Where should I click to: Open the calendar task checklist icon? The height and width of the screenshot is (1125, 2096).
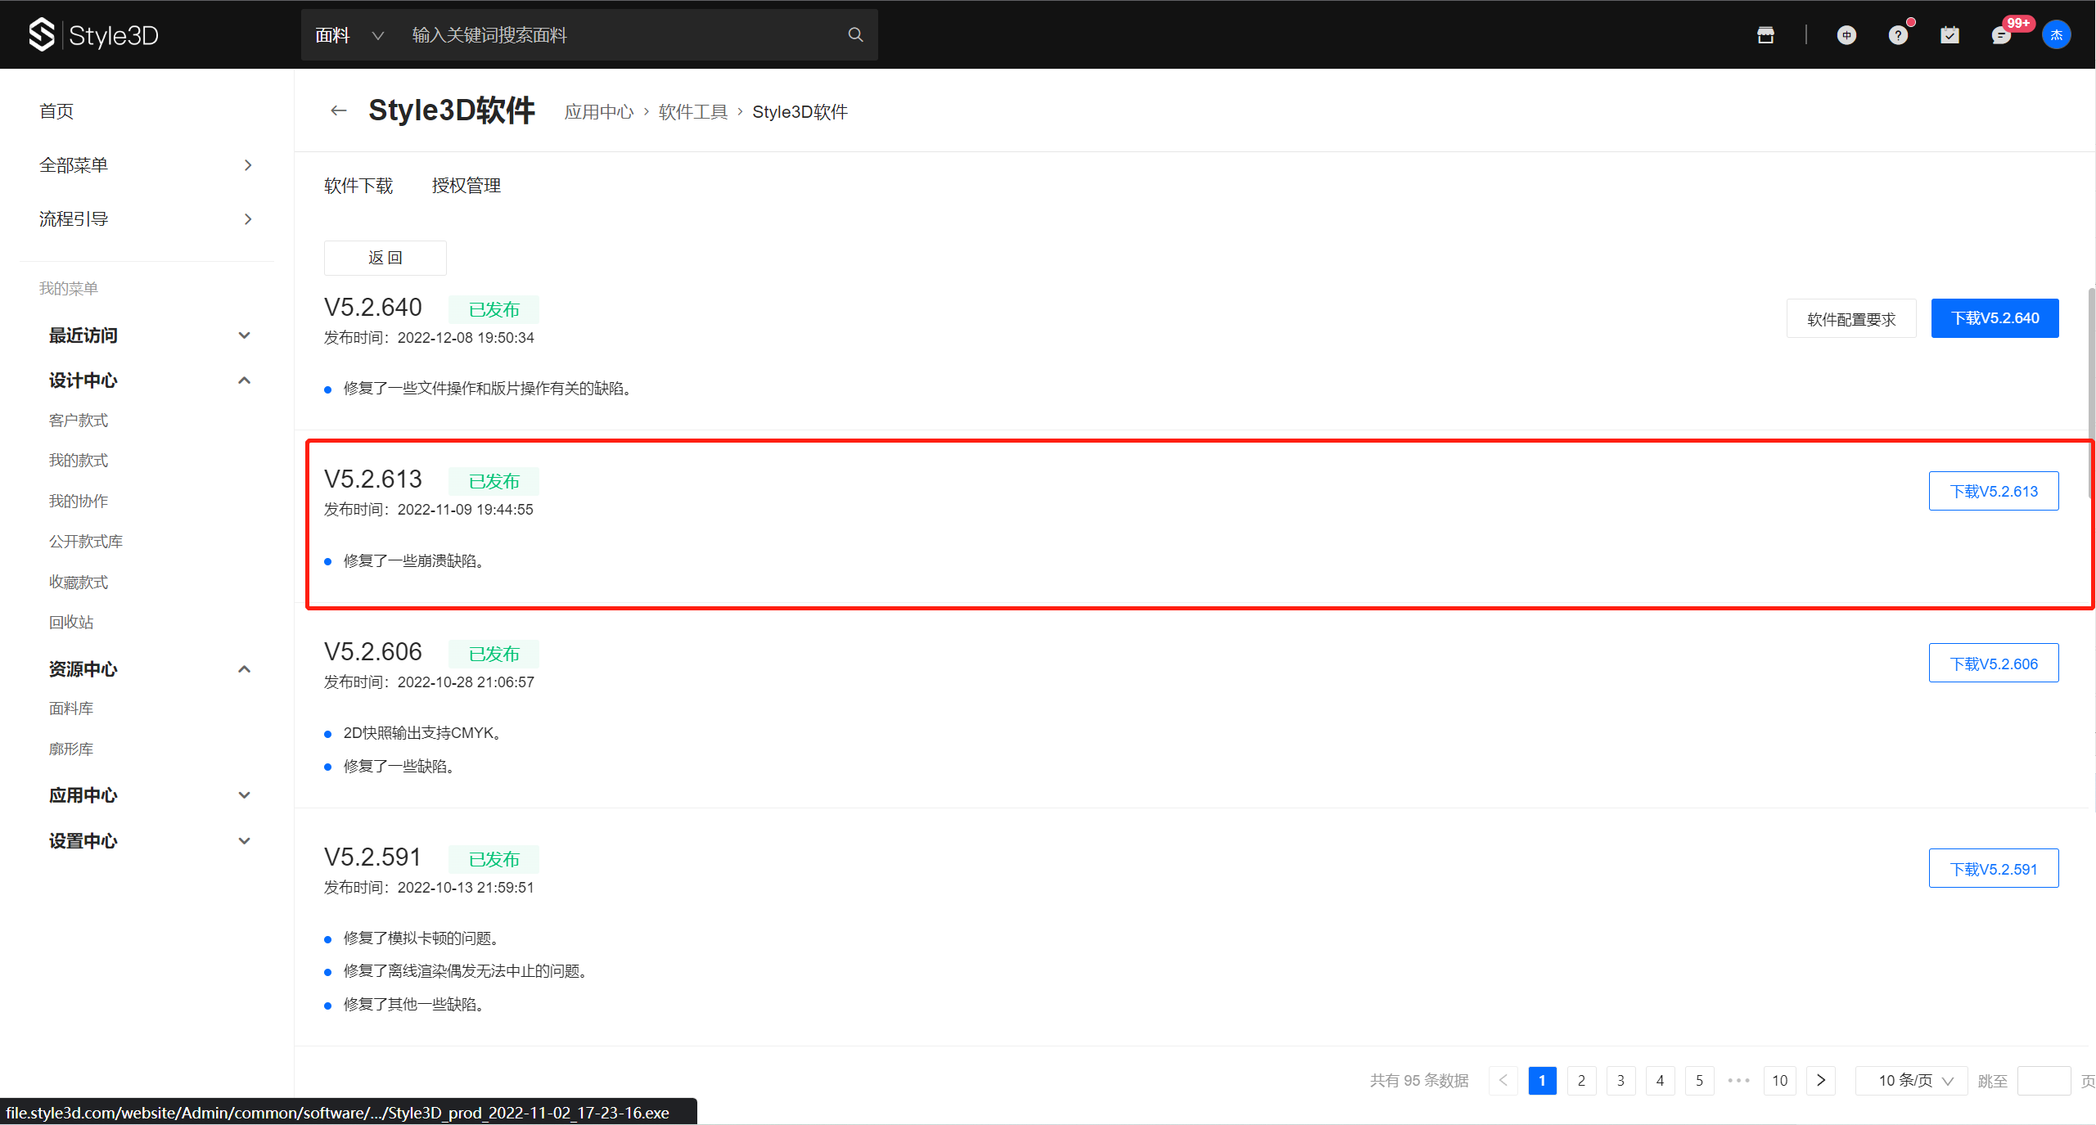tap(1950, 34)
